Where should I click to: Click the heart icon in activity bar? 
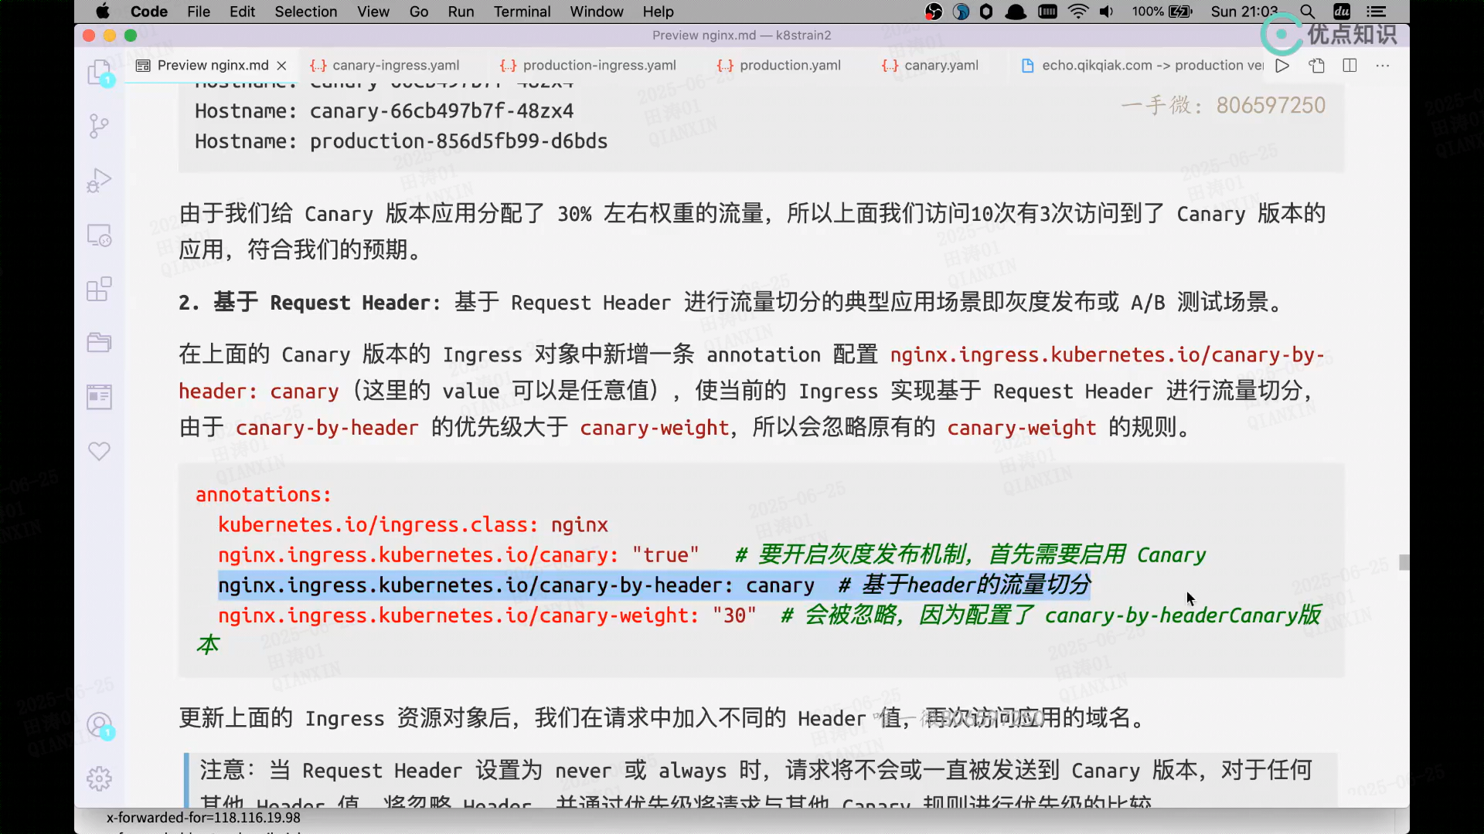[x=99, y=451]
